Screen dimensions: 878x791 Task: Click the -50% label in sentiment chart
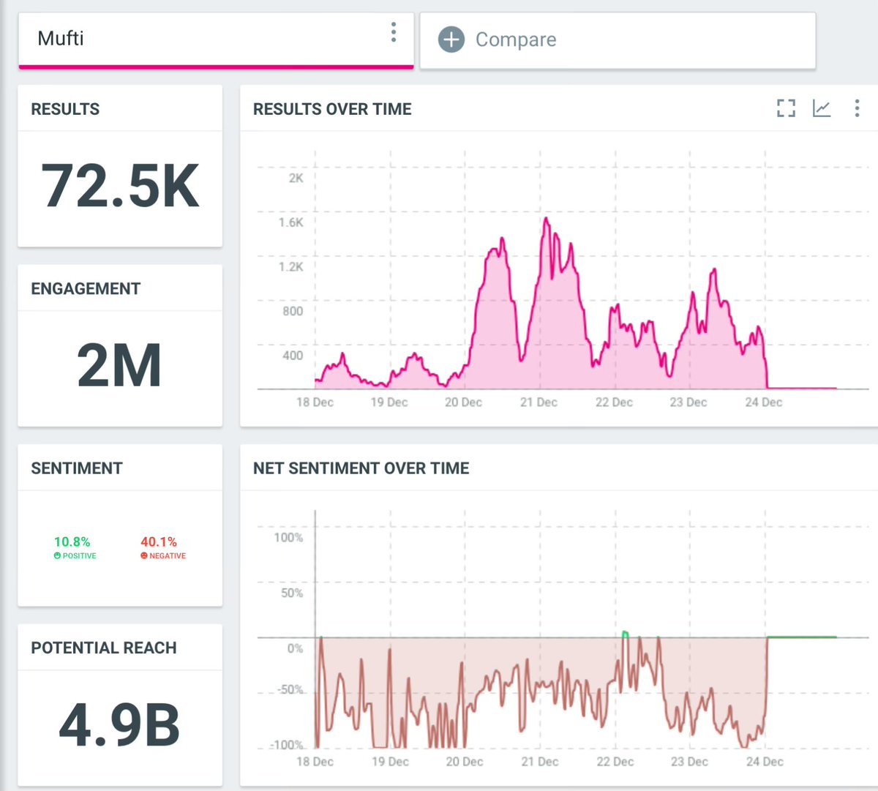[289, 690]
